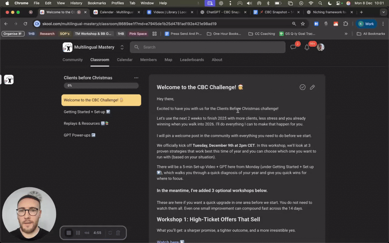Click the presenter camera bubble
Viewport: 389px width, 243px height.
click(x=29, y=214)
